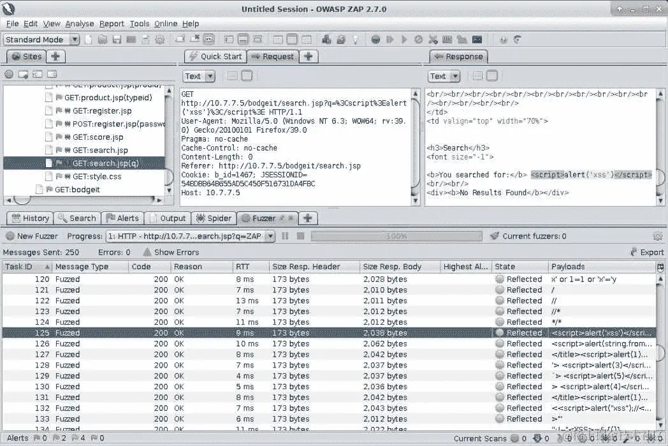Toggle the expand Sites tab layout button
The width and height of the screenshot is (668, 446).
tap(229, 40)
